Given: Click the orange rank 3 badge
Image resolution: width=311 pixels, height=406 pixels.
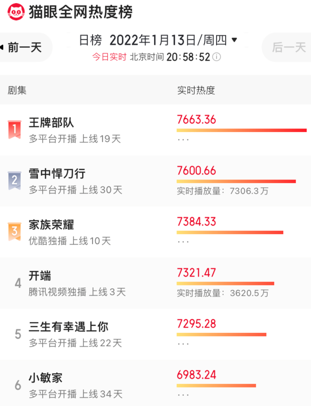Looking at the screenshot, I should pos(15,231).
